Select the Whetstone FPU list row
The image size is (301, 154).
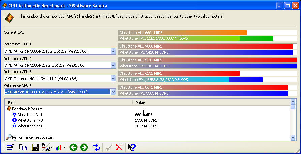coord(147,120)
